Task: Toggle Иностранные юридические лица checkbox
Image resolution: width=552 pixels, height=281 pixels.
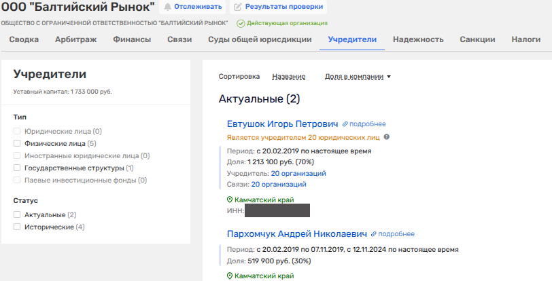Action: [17, 155]
